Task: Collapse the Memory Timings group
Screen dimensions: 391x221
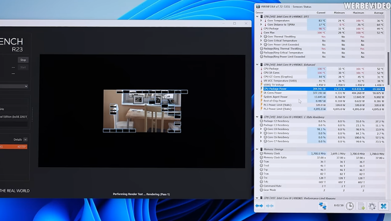Action: [257, 149]
